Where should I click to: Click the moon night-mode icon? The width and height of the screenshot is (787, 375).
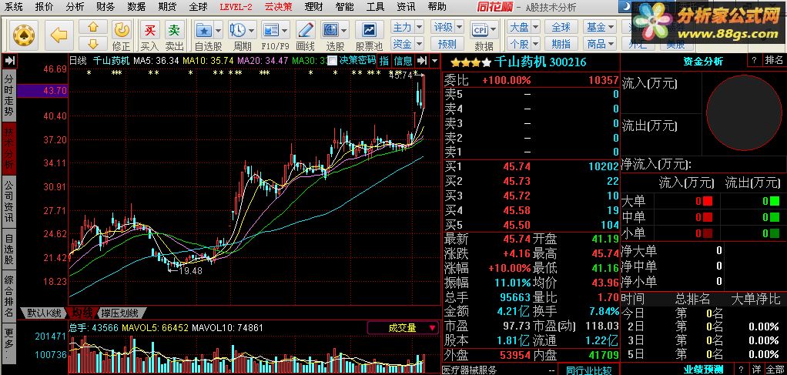625,6
